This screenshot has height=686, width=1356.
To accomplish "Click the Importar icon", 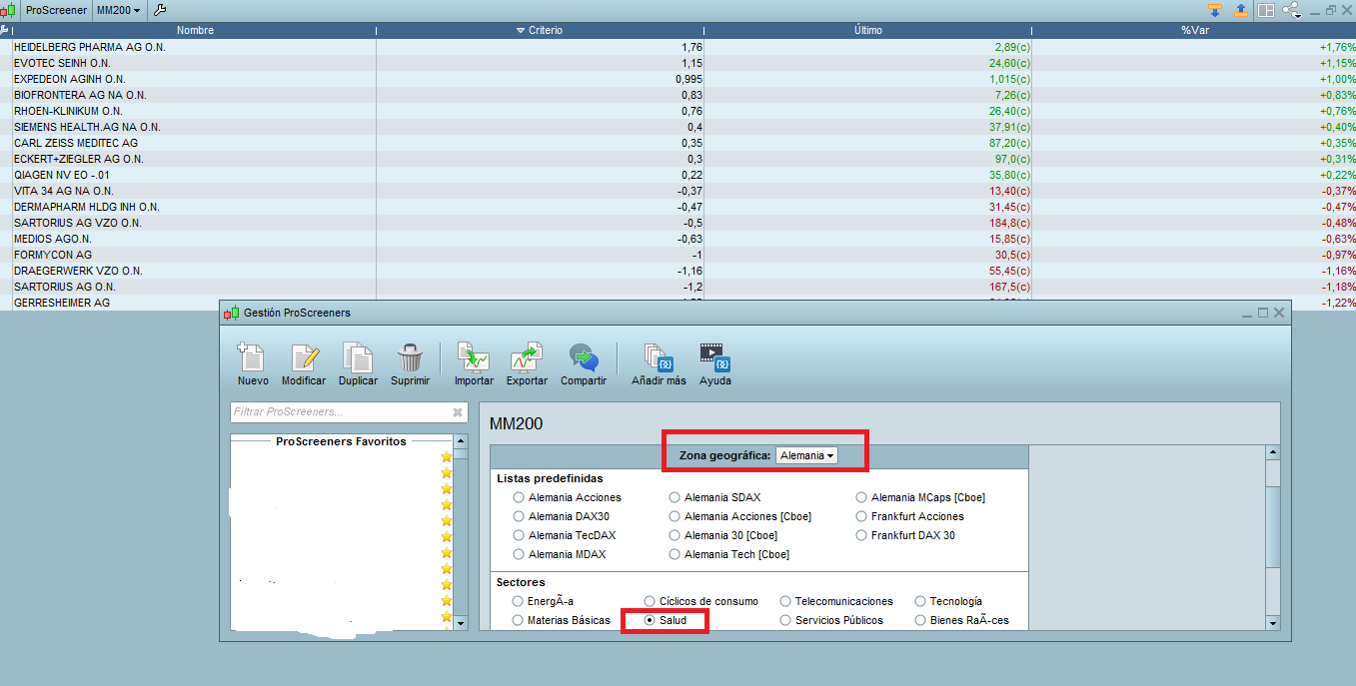I will point(474,357).
